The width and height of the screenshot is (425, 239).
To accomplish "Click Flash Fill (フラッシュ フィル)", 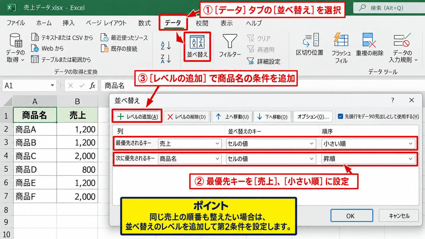I will point(341,48).
